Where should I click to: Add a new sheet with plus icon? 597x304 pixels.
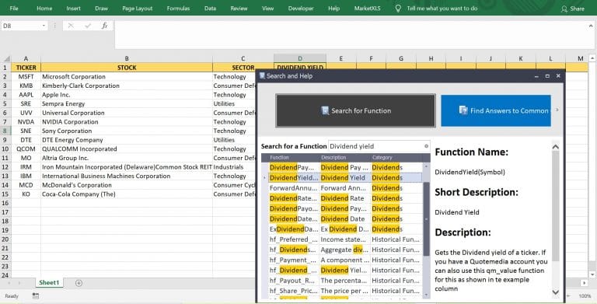(x=79, y=283)
